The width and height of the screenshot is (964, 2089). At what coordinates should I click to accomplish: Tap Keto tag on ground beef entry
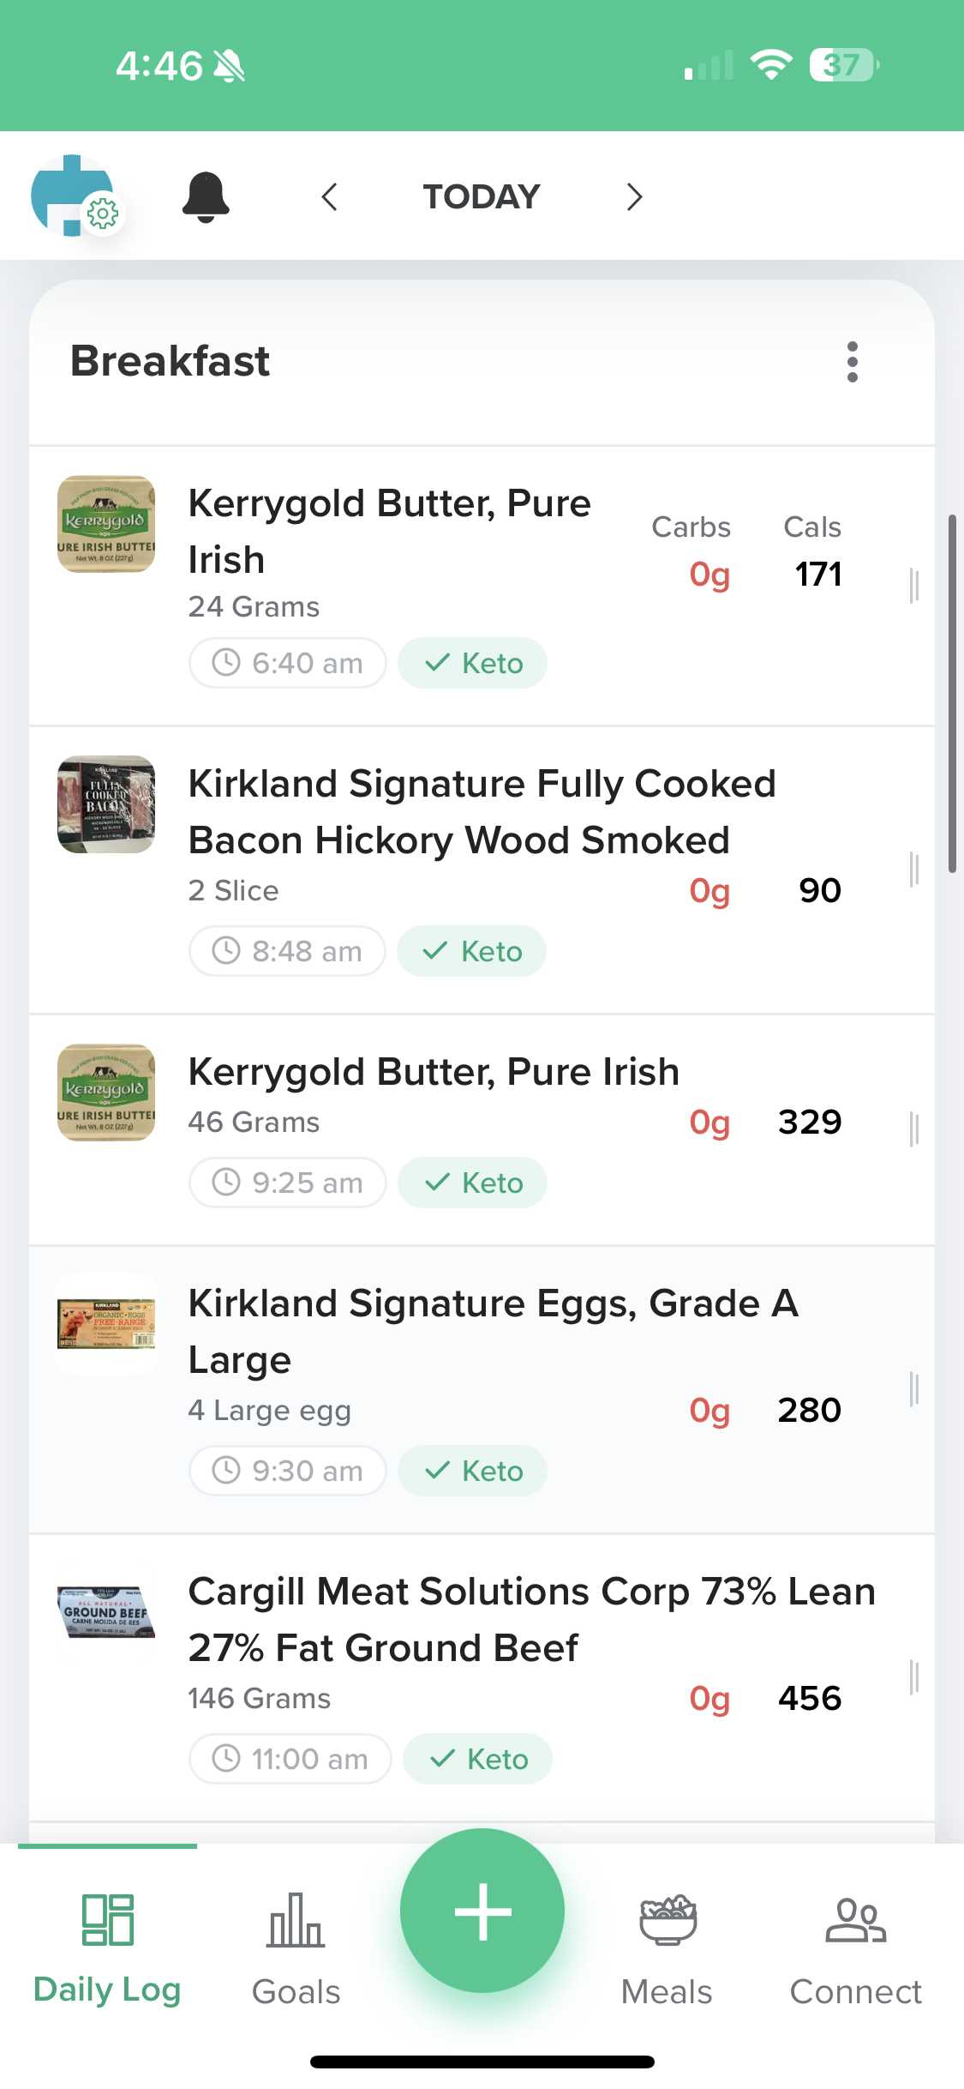click(x=478, y=1759)
